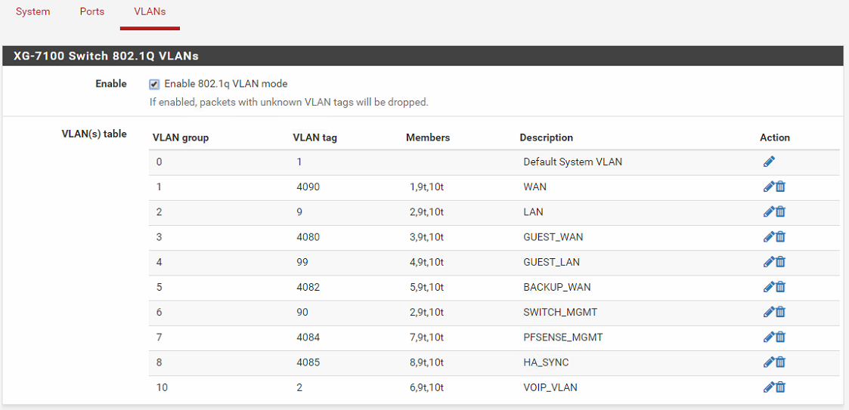Uncheck Enable 802.1q VLAN mode checkbox
The height and width of the screenshot is (410, 849).
pos(154,85)
